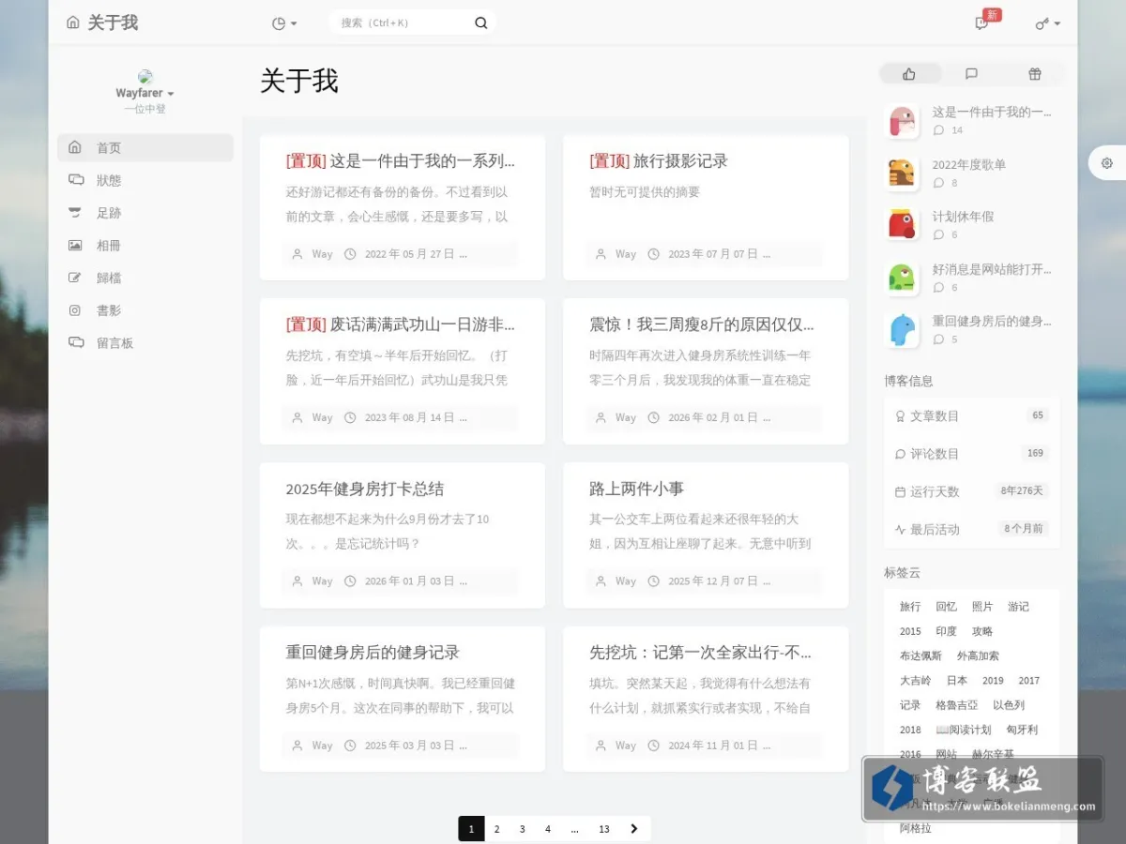Image resolution: width=1126 pixels, height=844 pixels.
Task: Click current page 1 button
Action: click(x=471, y=829)
